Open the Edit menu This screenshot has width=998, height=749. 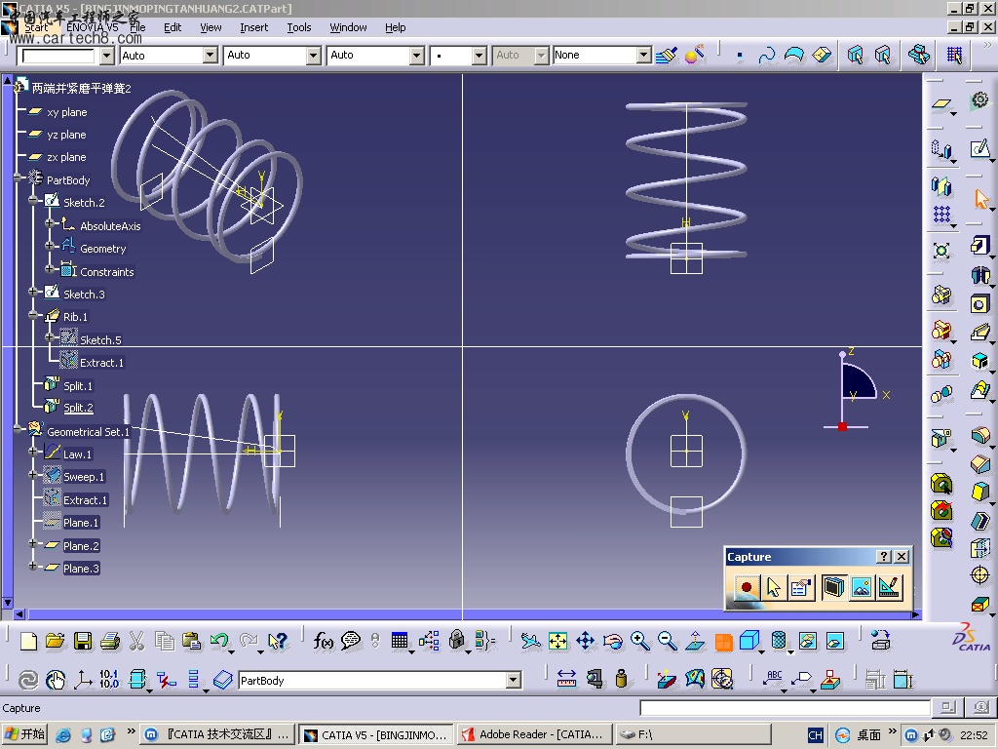173,27
